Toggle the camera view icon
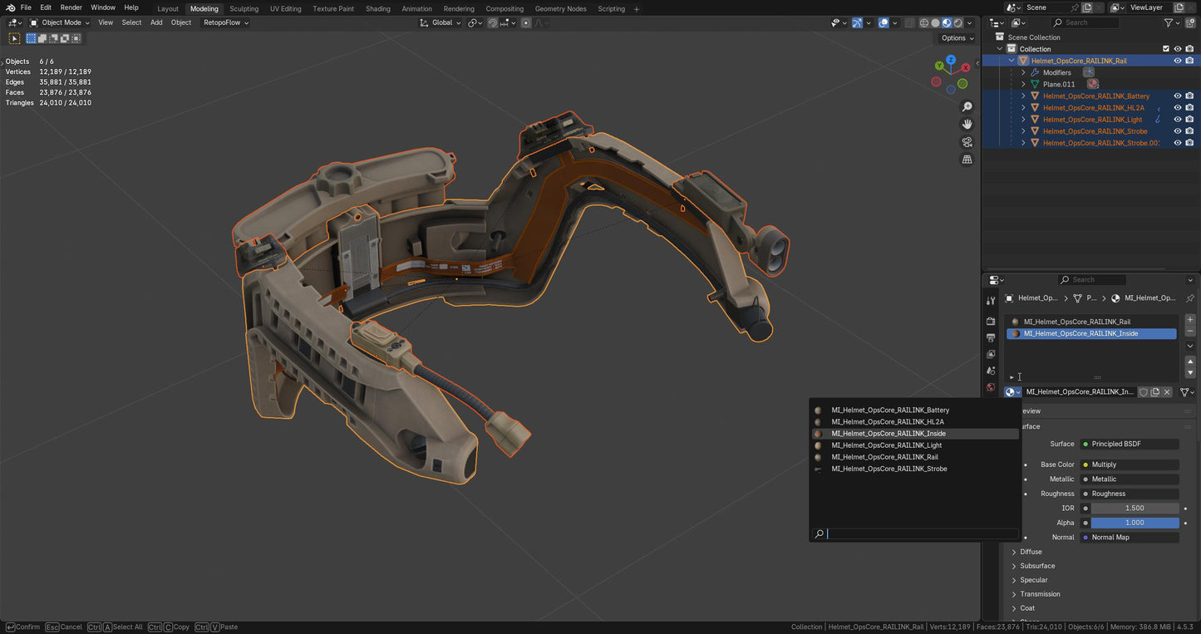Viewport: 1201px width, 634px height. point(967,142)
